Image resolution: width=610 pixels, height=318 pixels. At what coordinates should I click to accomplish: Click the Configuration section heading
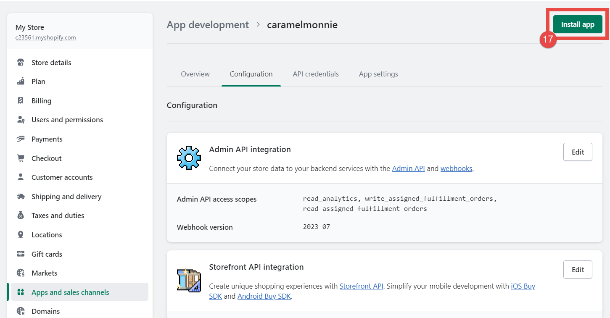click(x=192, y=105)
